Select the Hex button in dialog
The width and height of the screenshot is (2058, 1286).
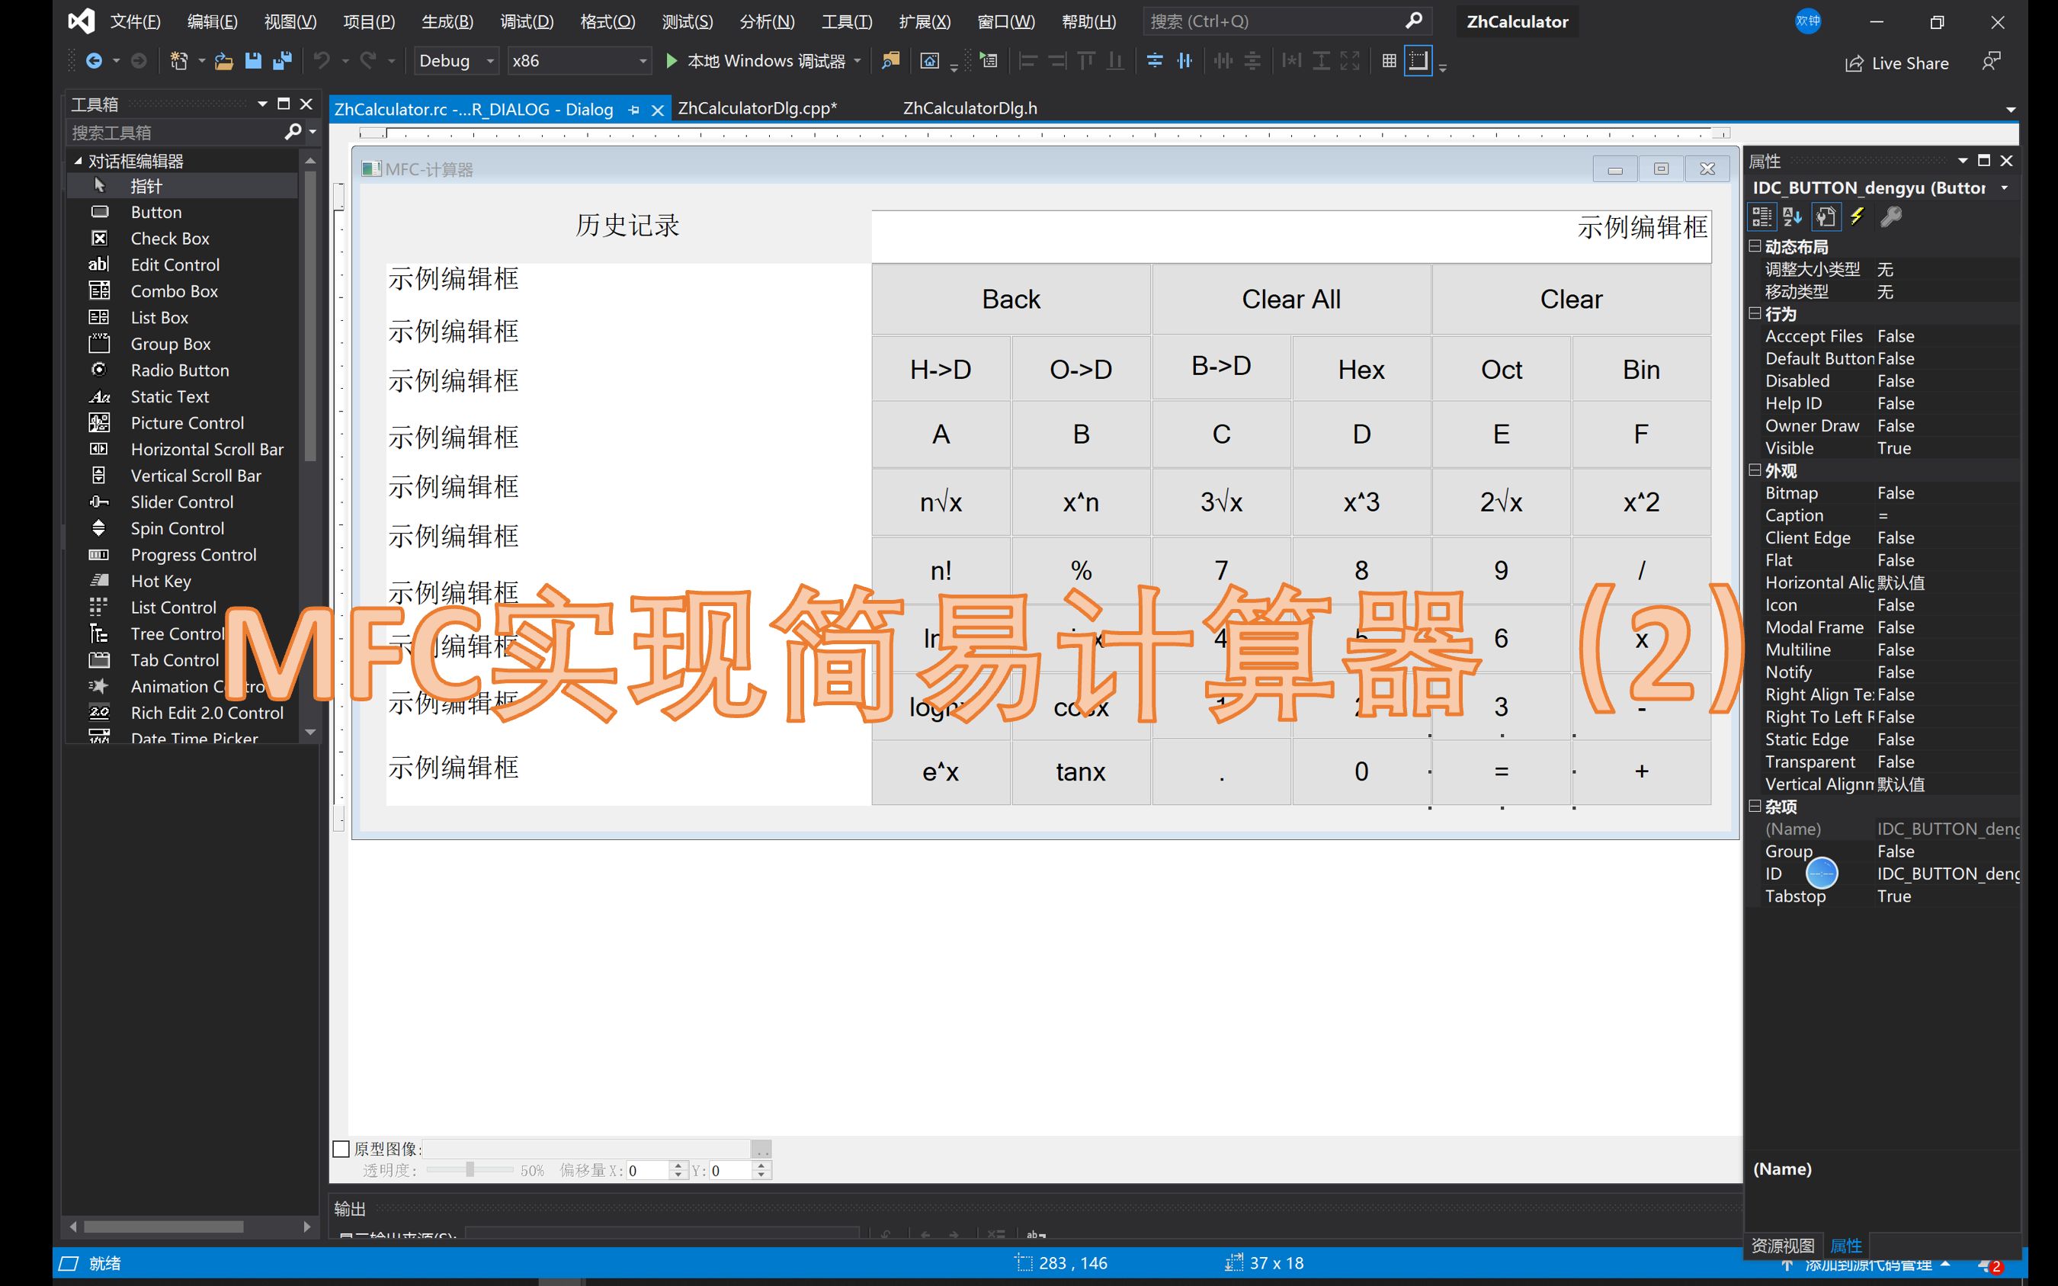click(x=1361, y=369)
